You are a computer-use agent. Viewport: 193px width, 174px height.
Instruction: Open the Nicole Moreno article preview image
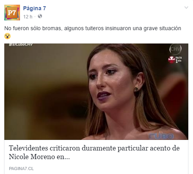click(x=96, y=92)
